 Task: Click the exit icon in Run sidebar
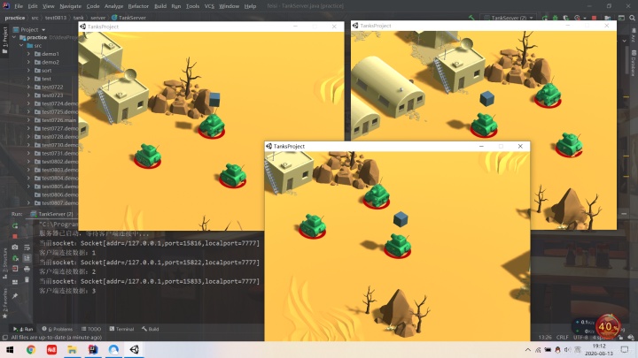(x=15, y=269)
